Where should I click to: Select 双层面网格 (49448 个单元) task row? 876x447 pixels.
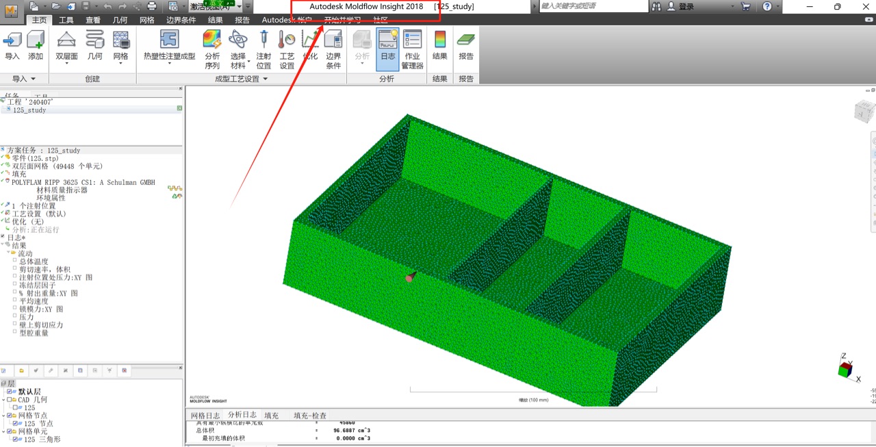tap(57, 166)
